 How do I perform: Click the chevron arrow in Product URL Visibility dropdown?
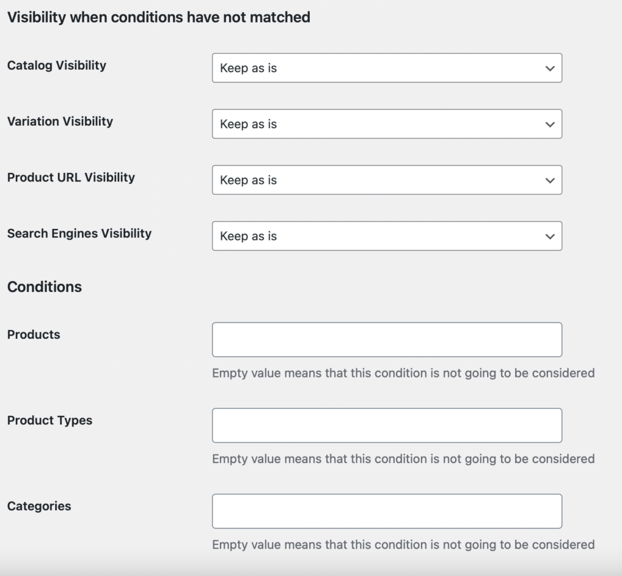click(x=550, y=180)
